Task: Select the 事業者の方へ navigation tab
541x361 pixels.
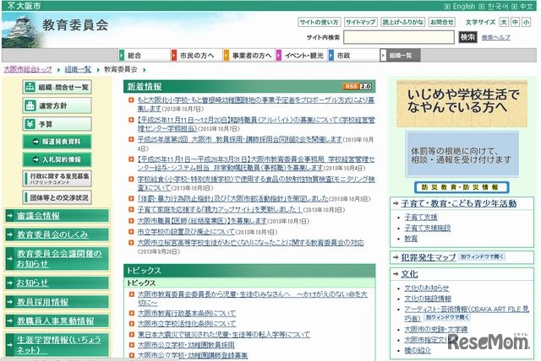Action: [x=249, y=55]
